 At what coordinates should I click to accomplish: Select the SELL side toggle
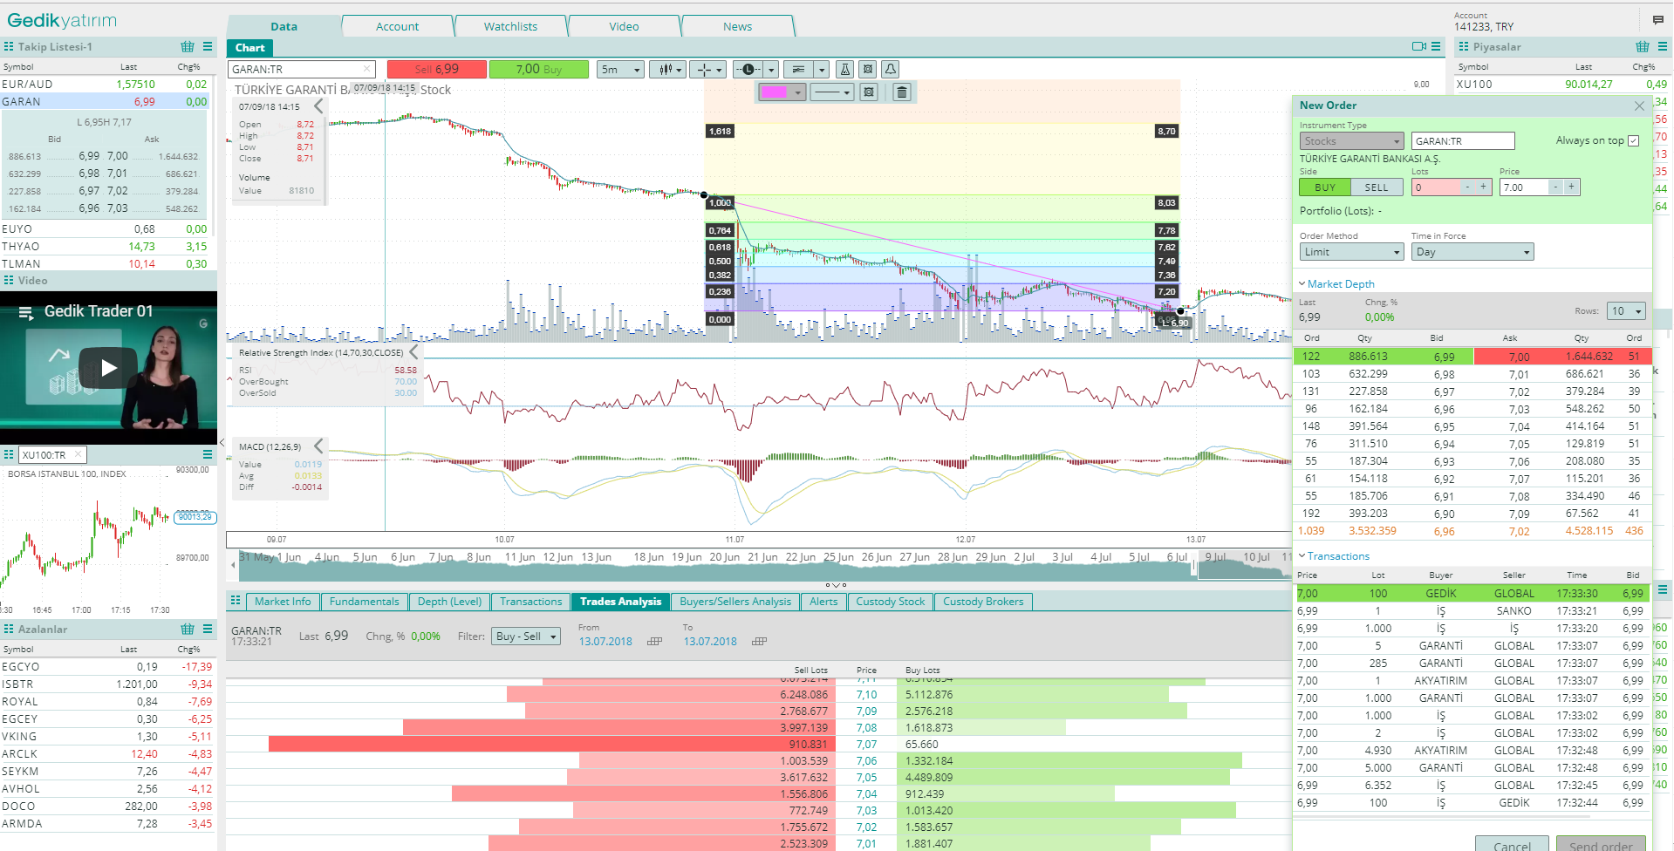point(1376,187)
